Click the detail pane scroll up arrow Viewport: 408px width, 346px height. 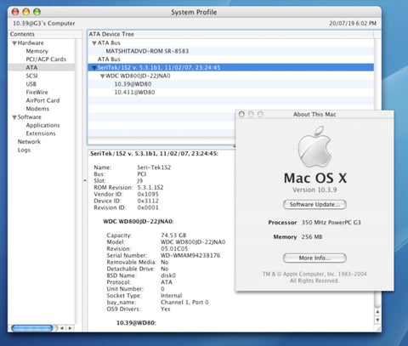point(377,312)
